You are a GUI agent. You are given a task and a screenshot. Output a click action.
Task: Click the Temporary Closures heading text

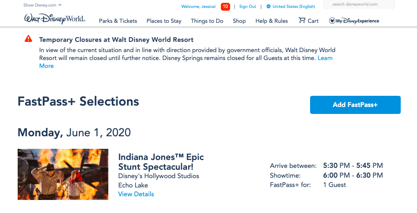(x=116, y=40)
